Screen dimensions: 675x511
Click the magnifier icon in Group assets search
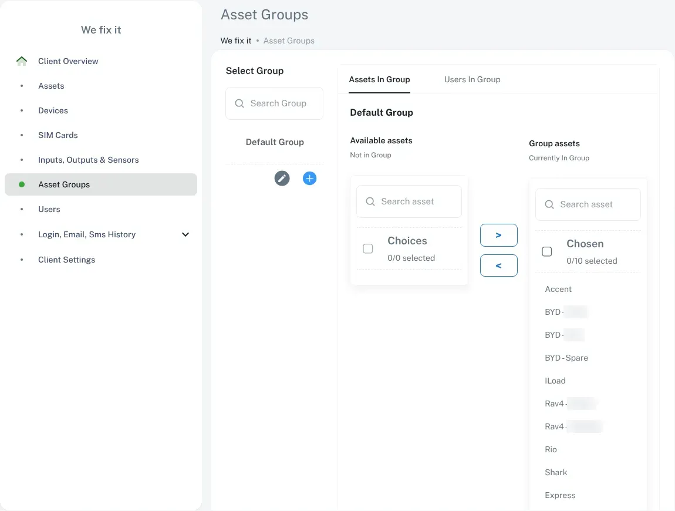[549, 204]
